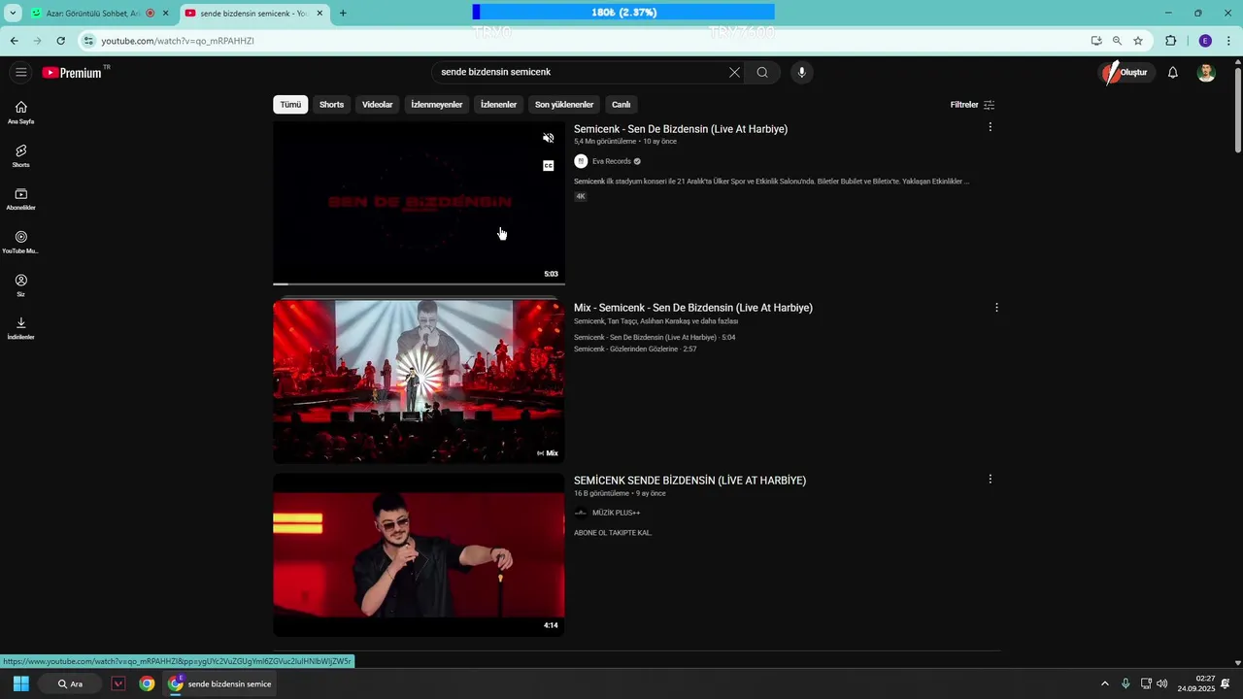Open the MÜZİK PLUS++ channel link
The width and height of the screenshot is (1243, 699).
616,513
